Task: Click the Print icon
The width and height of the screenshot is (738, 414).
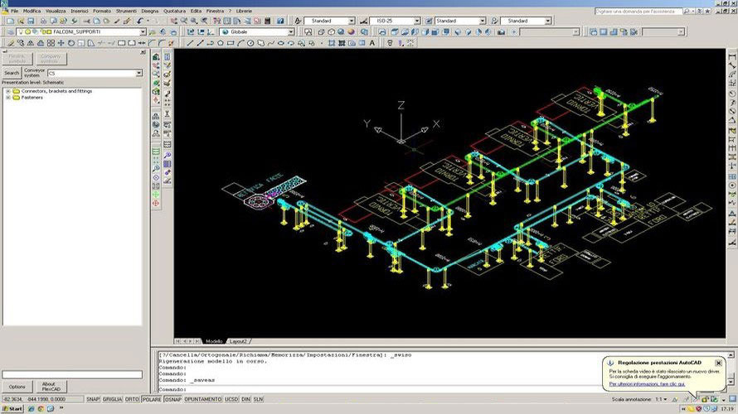Action: pos(43,22)
